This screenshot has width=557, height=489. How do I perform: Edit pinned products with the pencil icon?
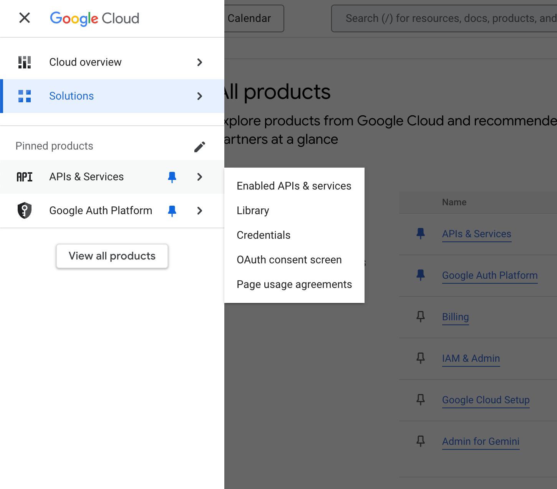(200, 146)
